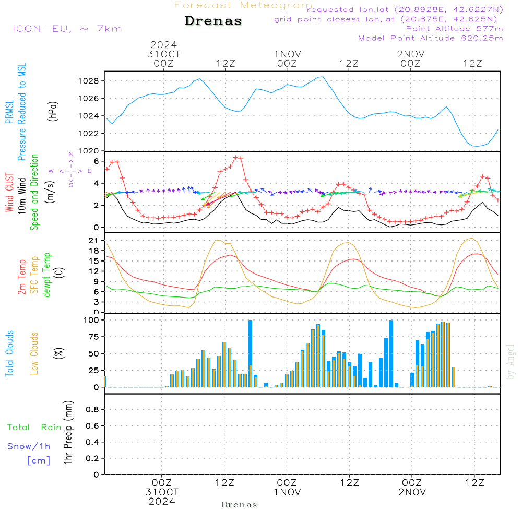Click the 0.8 precipitation axis value

click(x=92, y=409)
